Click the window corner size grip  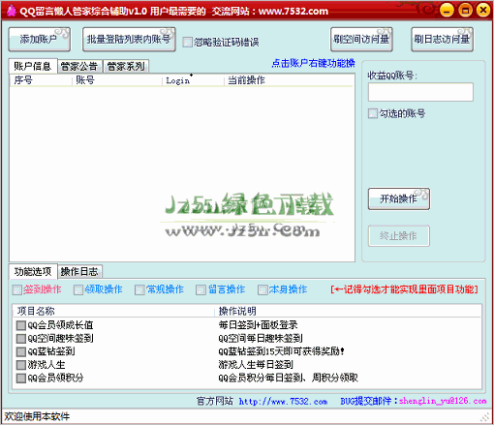click(x=484, y=417)
